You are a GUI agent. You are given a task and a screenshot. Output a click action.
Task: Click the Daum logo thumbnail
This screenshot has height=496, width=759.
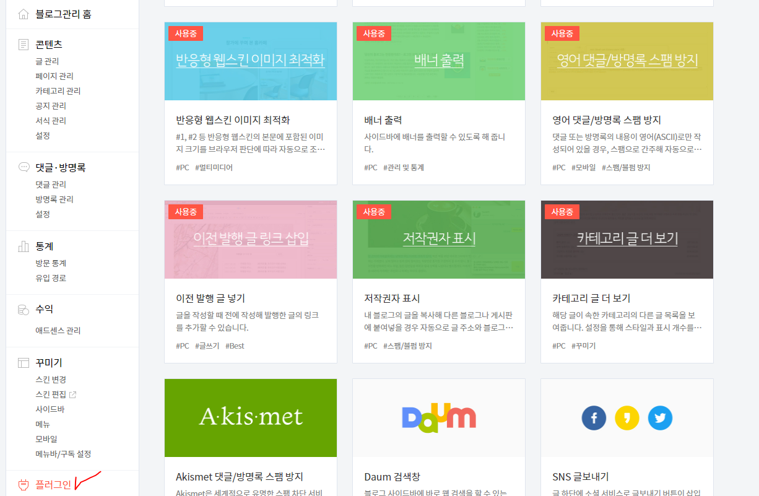tap(438, 418)
